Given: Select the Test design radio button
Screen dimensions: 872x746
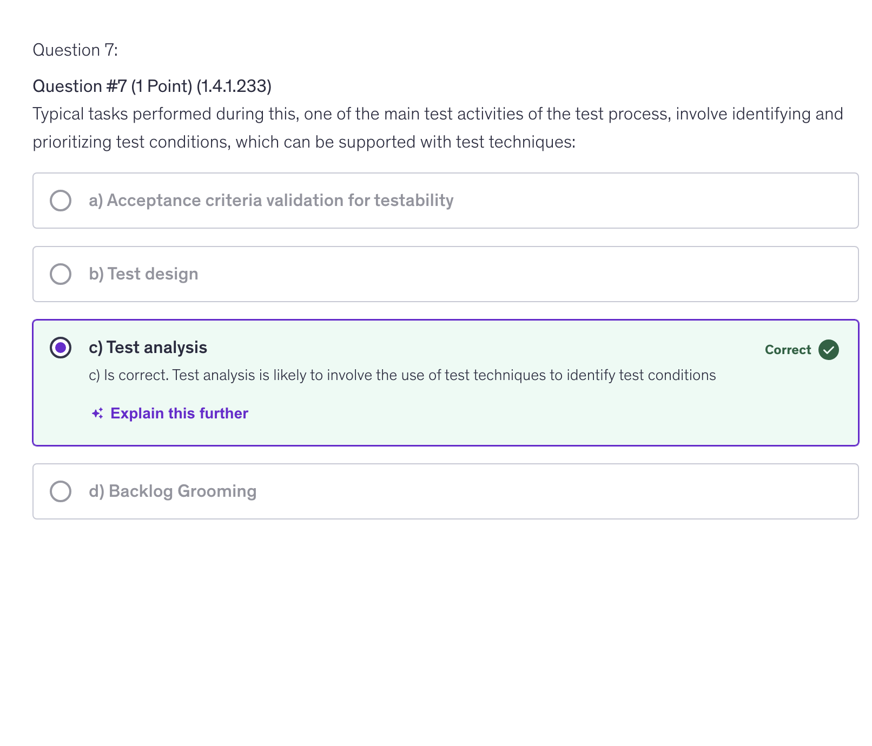Looking at the screenshot, I should click(61, 274).
